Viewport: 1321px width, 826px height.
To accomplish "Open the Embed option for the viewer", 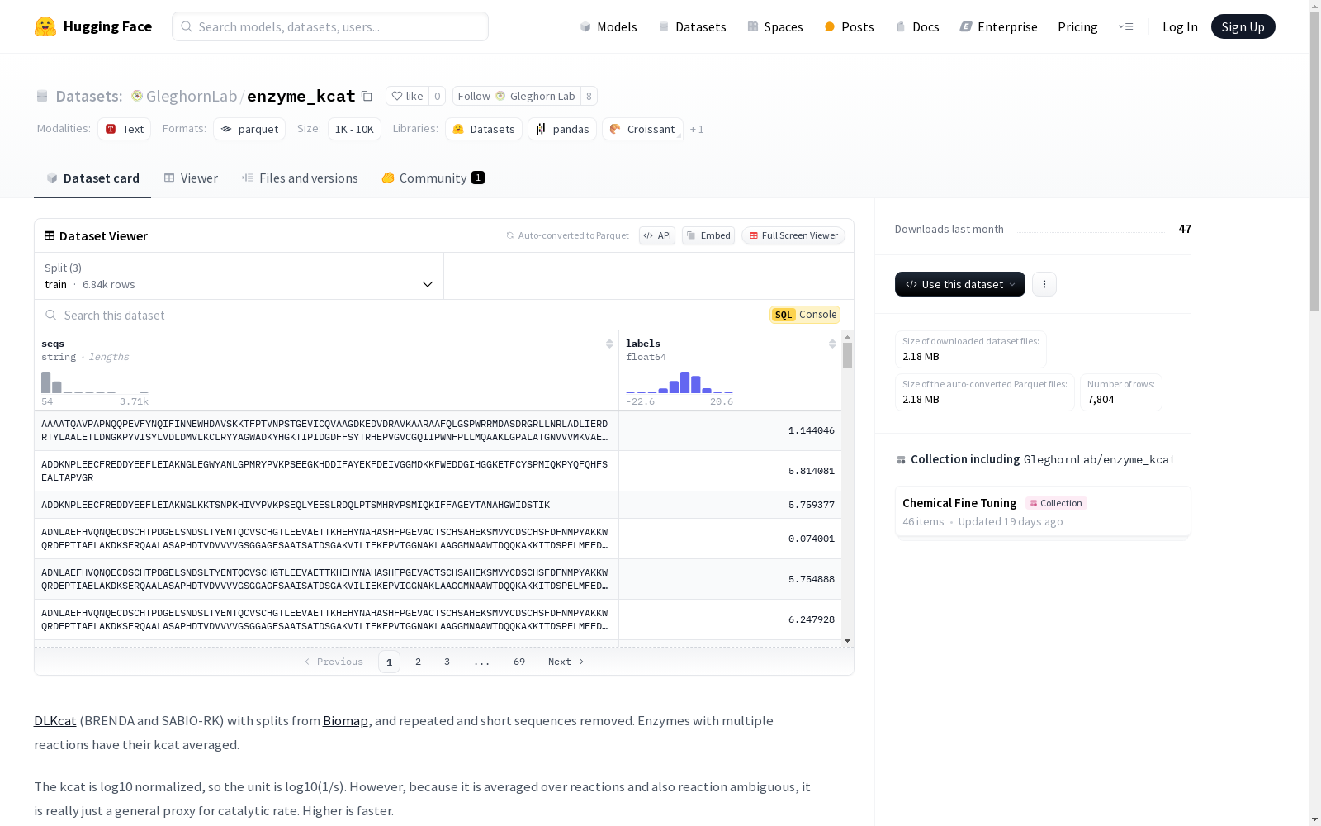I will click(708, 235).
